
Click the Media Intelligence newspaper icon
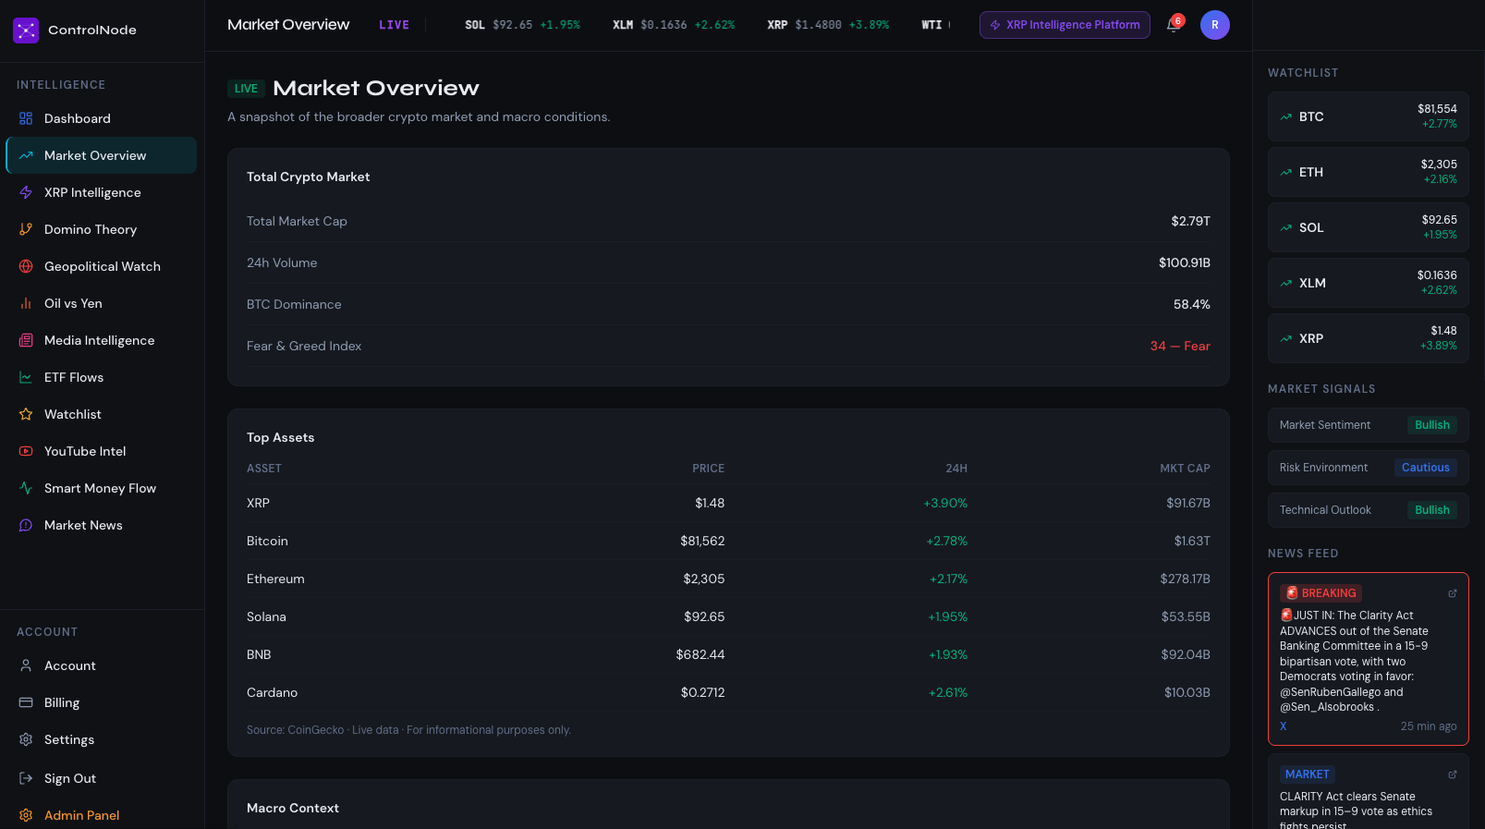coord(26,340)
